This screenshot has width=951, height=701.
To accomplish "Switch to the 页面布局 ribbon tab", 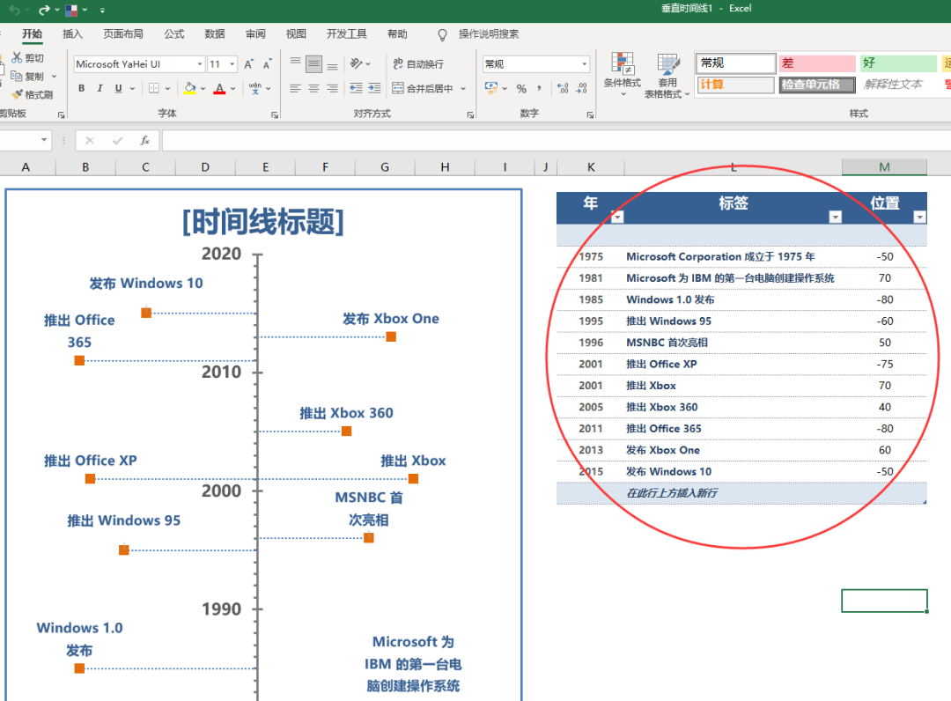I will point(123,34).
